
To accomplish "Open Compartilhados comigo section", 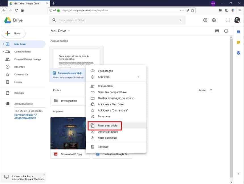I will pos(23,59).
